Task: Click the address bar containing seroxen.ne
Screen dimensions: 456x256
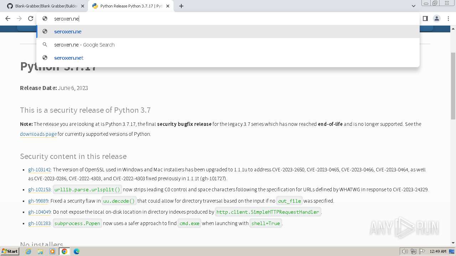Action: [x=228, y=18]
